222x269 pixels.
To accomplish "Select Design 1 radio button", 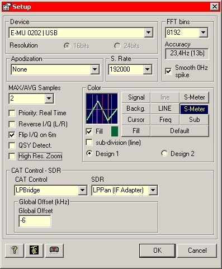I will [x=89, y=154].
